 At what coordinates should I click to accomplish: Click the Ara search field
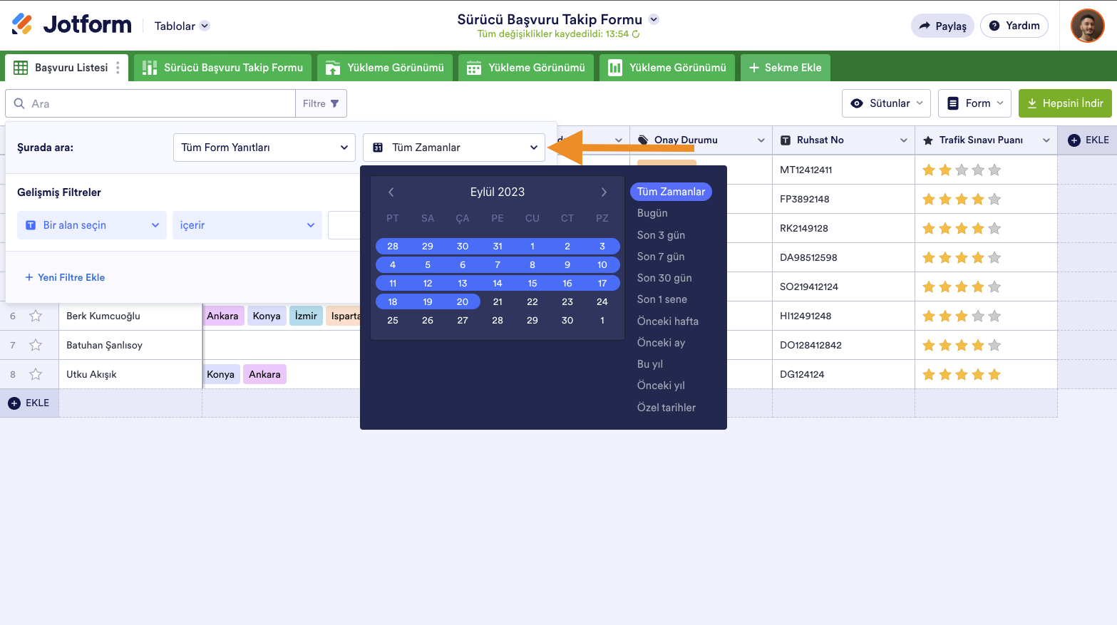150,103
